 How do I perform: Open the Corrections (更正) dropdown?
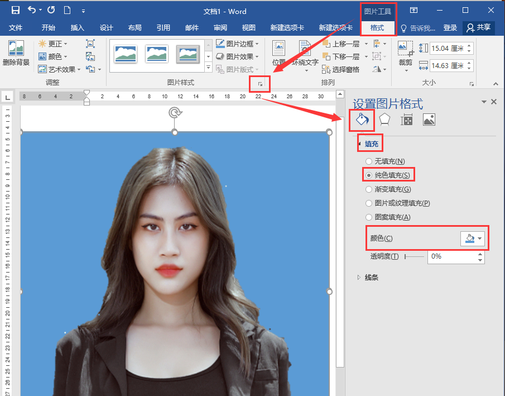click(52, 44)
